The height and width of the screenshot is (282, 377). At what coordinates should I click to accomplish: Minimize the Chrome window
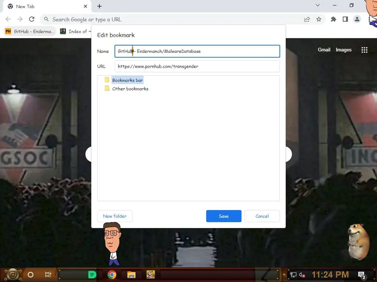coord(334,5)
